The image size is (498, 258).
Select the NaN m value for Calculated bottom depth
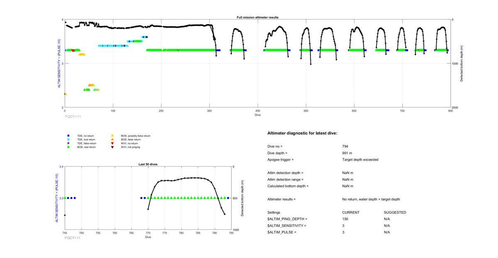[x=348, y=186]
